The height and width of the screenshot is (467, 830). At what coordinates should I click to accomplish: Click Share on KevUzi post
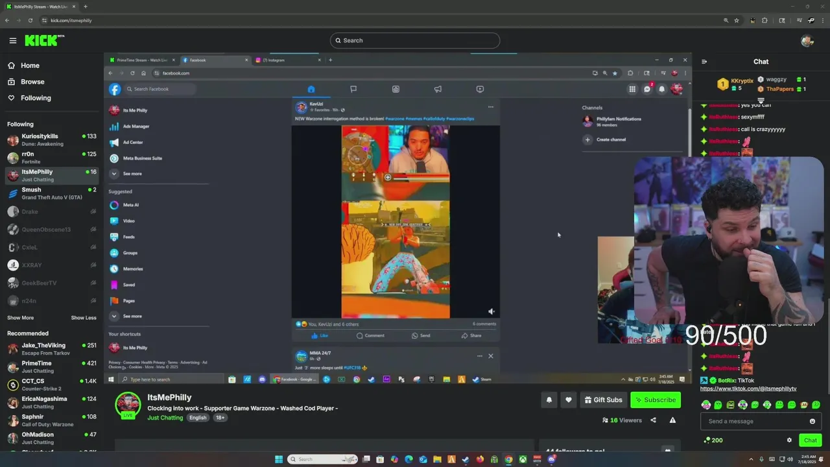(x=471, y=335)
